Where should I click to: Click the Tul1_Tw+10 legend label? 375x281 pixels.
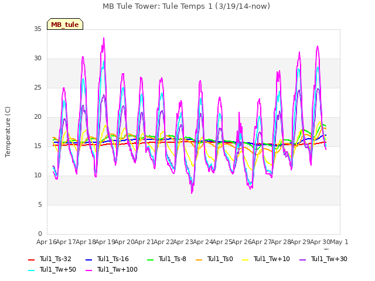pos(272,259)
